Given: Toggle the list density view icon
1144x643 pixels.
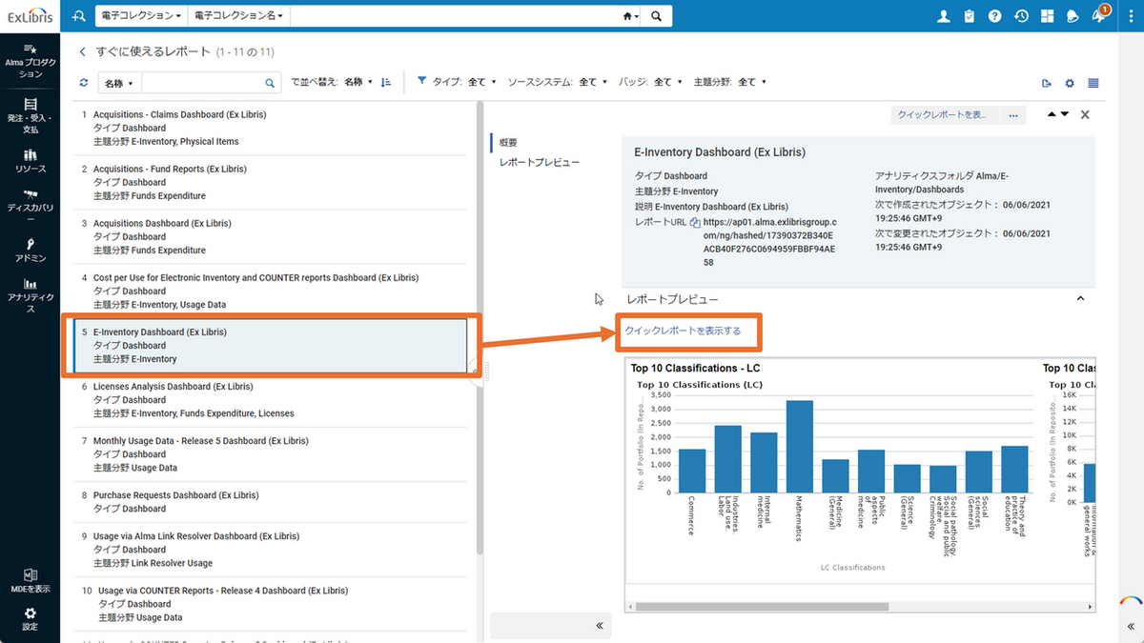Looking at the screenshot, I should coord(1093,83).
